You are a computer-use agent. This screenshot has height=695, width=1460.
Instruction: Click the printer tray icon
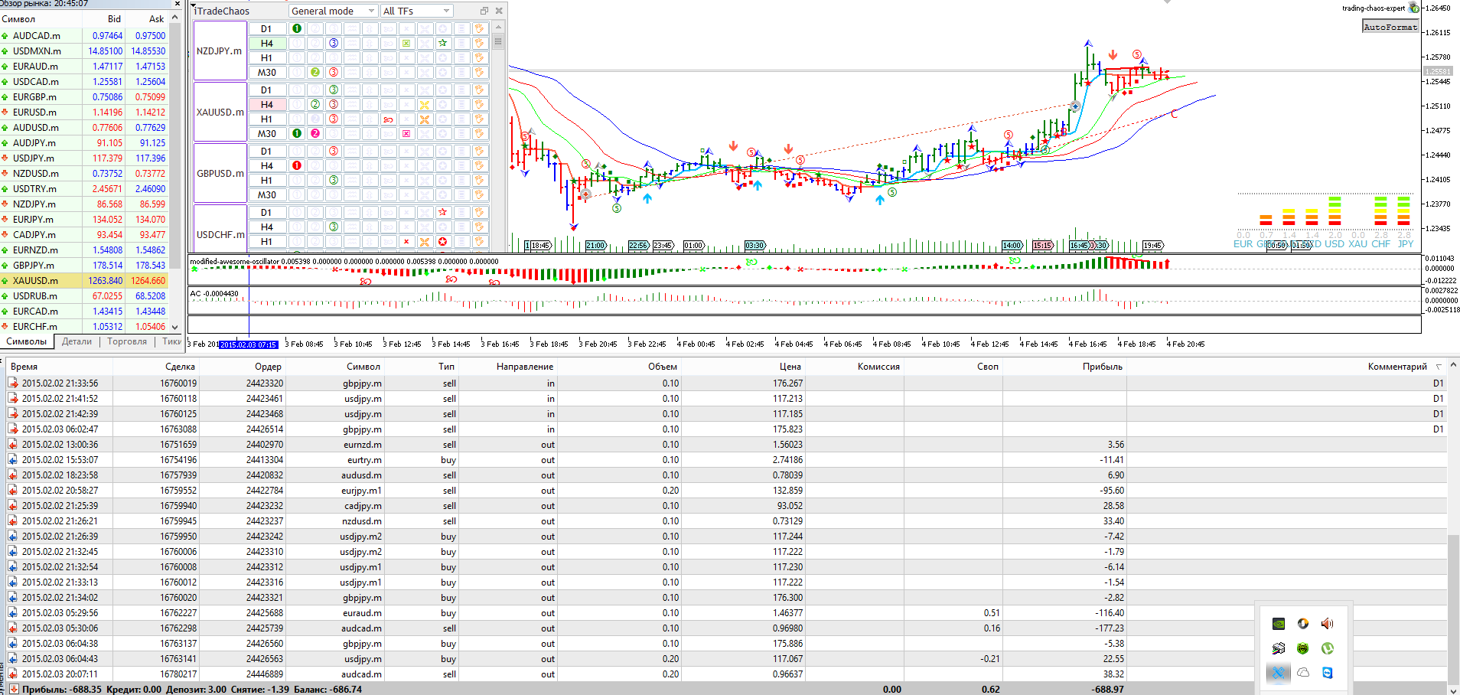[x=1279, y=648]
